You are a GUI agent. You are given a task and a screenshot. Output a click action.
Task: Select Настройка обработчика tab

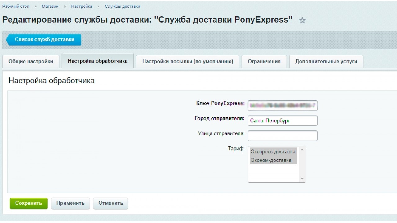98,61
